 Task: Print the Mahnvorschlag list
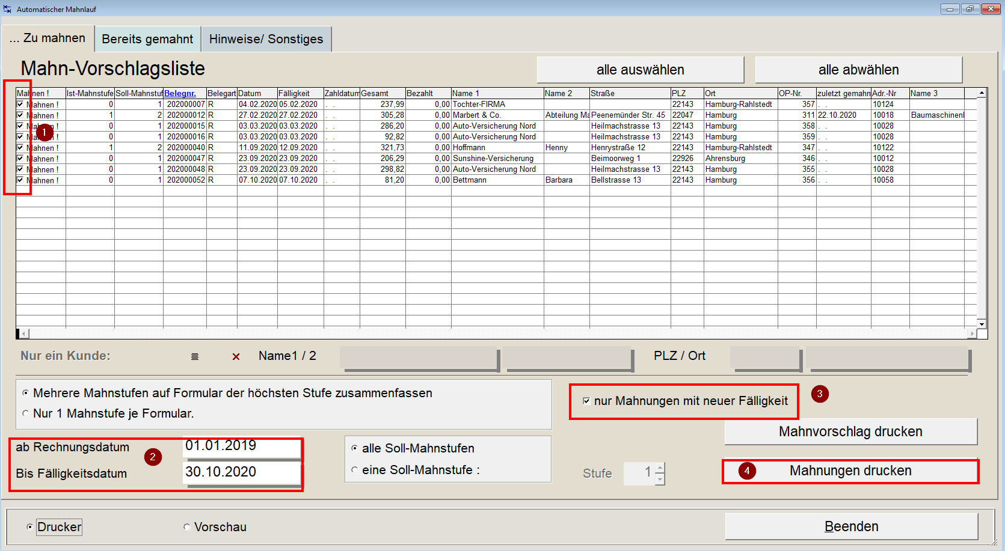pyautogui.click(x=850, y=431)
